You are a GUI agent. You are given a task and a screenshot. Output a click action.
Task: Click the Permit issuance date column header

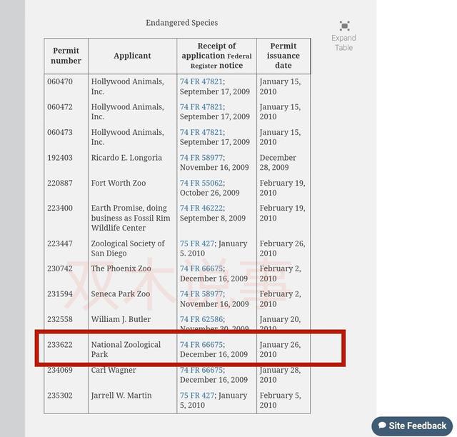pyautogui.click(x=283, y=56)
